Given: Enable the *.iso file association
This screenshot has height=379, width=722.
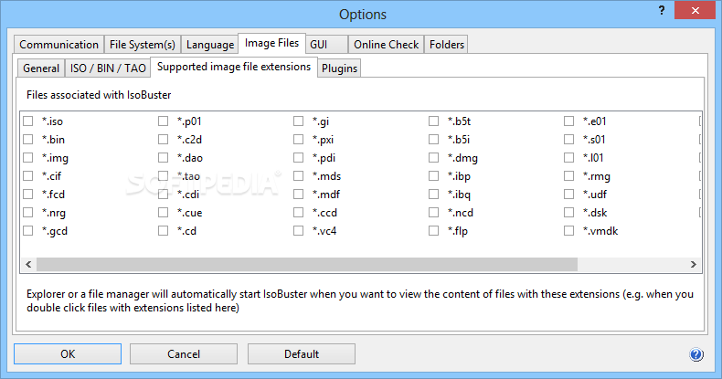Looking at the screenshot, I should [28, 121].
